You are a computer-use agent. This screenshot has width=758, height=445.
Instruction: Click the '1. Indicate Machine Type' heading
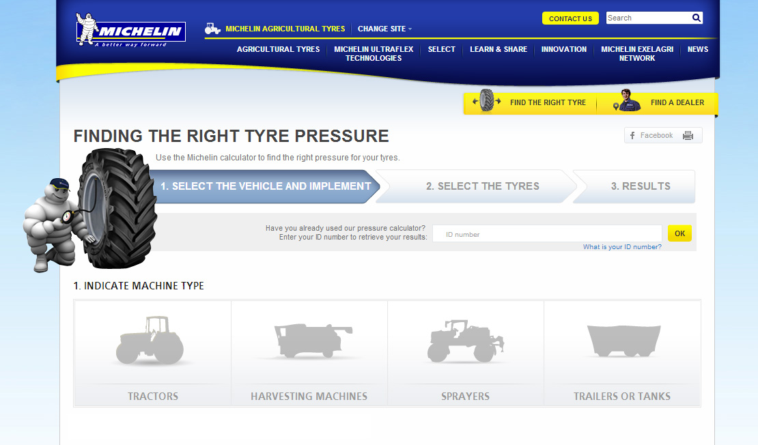(139, 285)
